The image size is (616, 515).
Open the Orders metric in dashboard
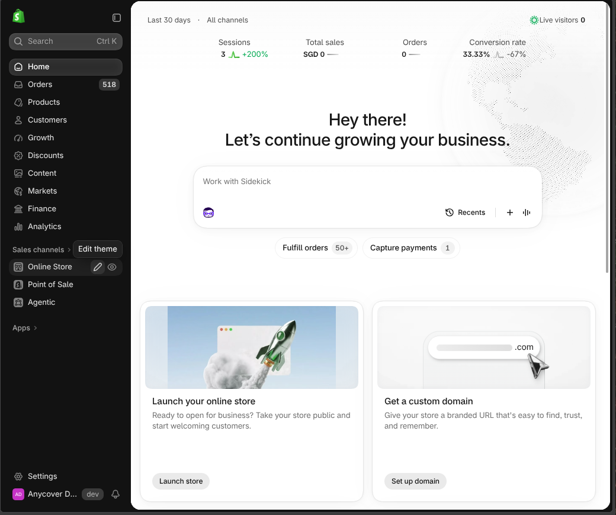point(415,49)
